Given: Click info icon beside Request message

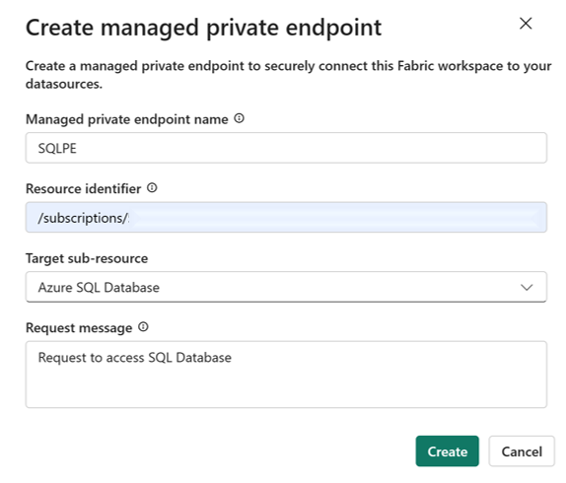Looking at the screenshot, I should point(143,327).
